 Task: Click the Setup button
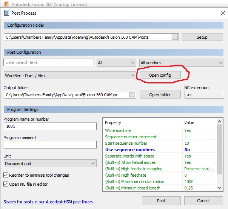coord(202,37)
